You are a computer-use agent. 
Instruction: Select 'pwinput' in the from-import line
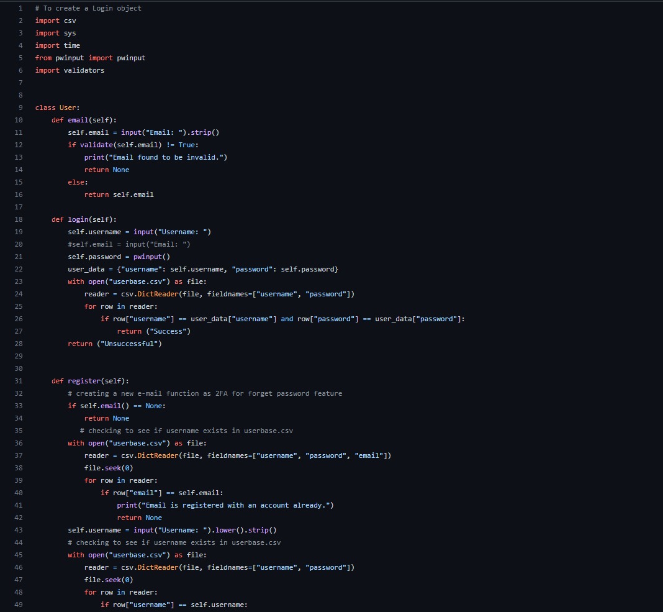tap(70, 58)
